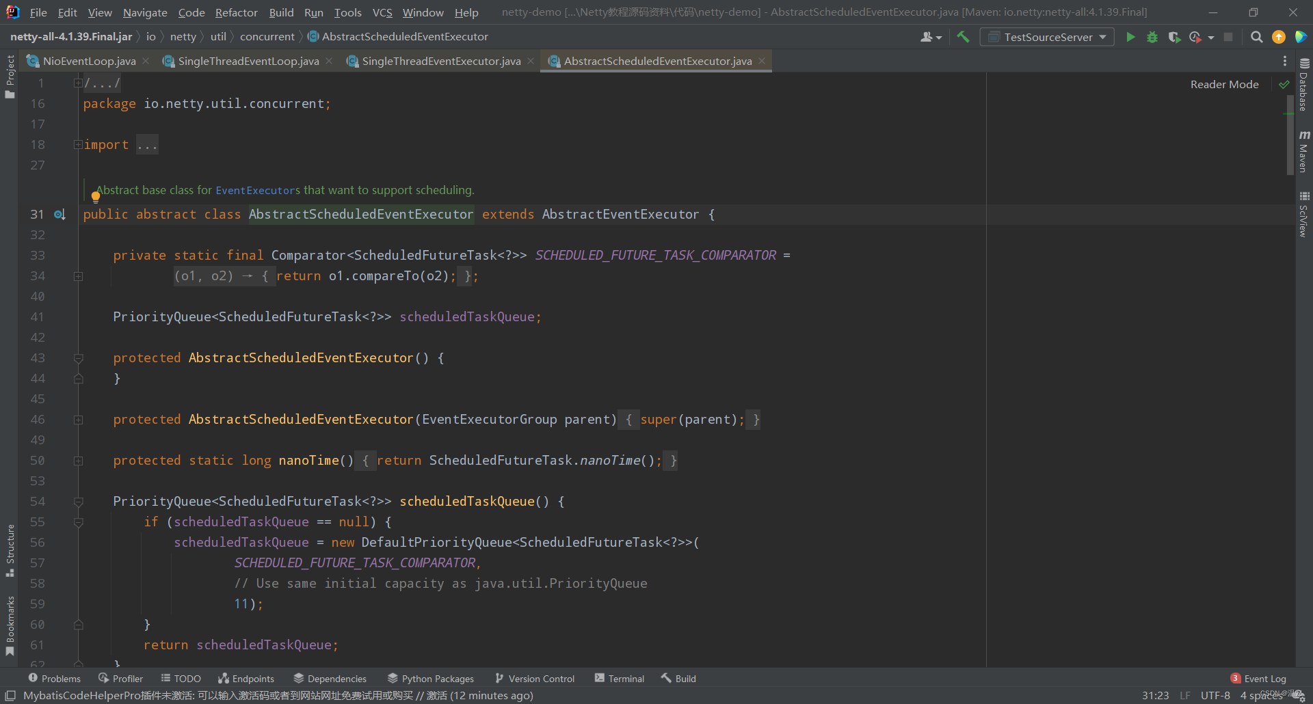Open the Problems tool window
The image size is (1313, 704).
pos(54,679)
